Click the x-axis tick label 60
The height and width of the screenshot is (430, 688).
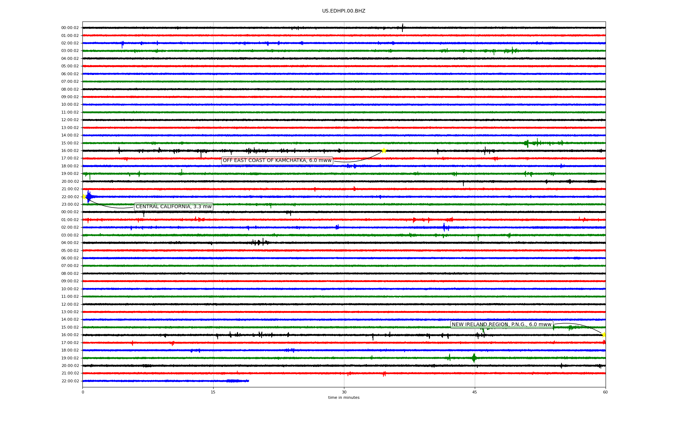(605, 392)
